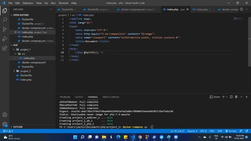Open Windows Start button on taskbar
This screenshot has width=251, height=141.
click(75, 137)
